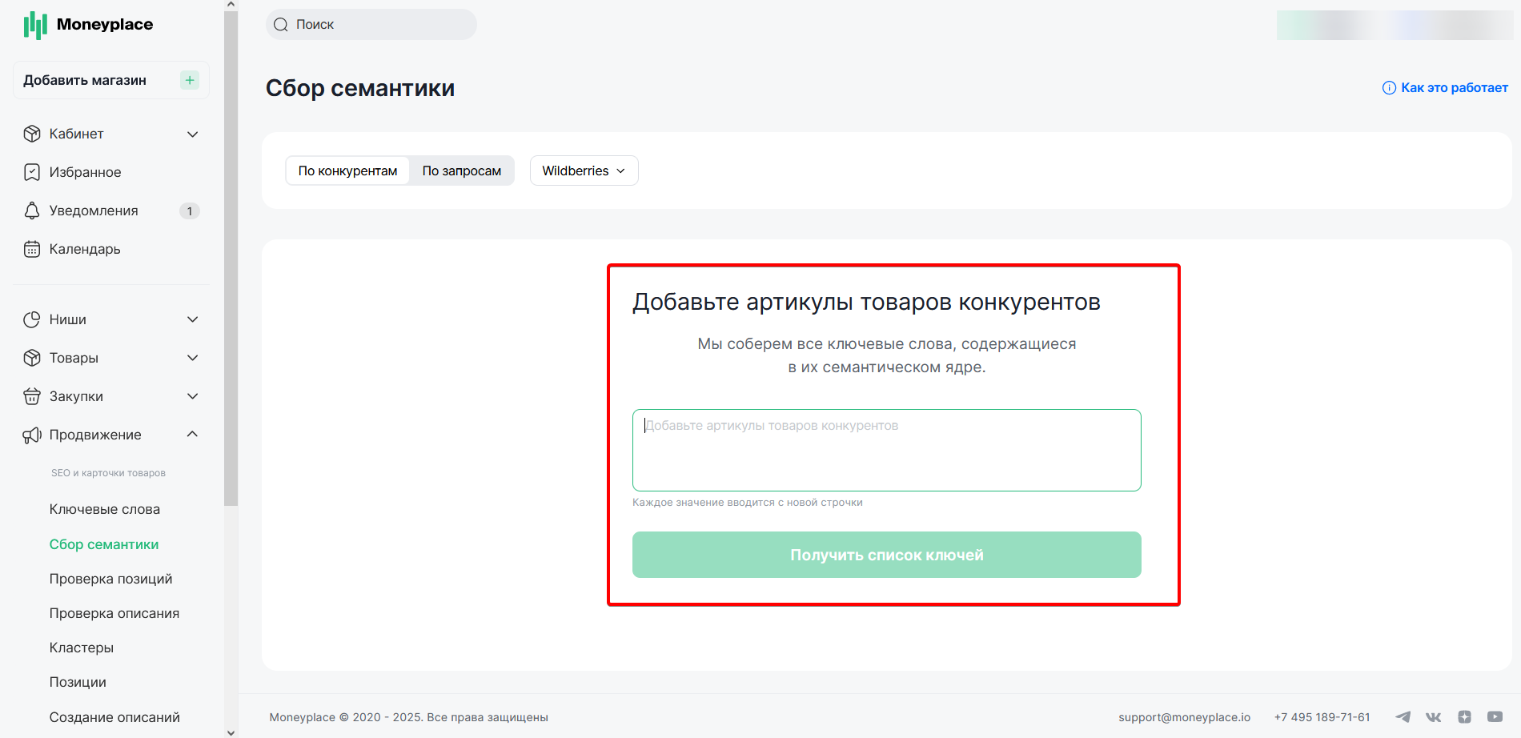Click the search magnifier icon
The height and width of the screenshot is (738, 1521).
click(281, 25)
